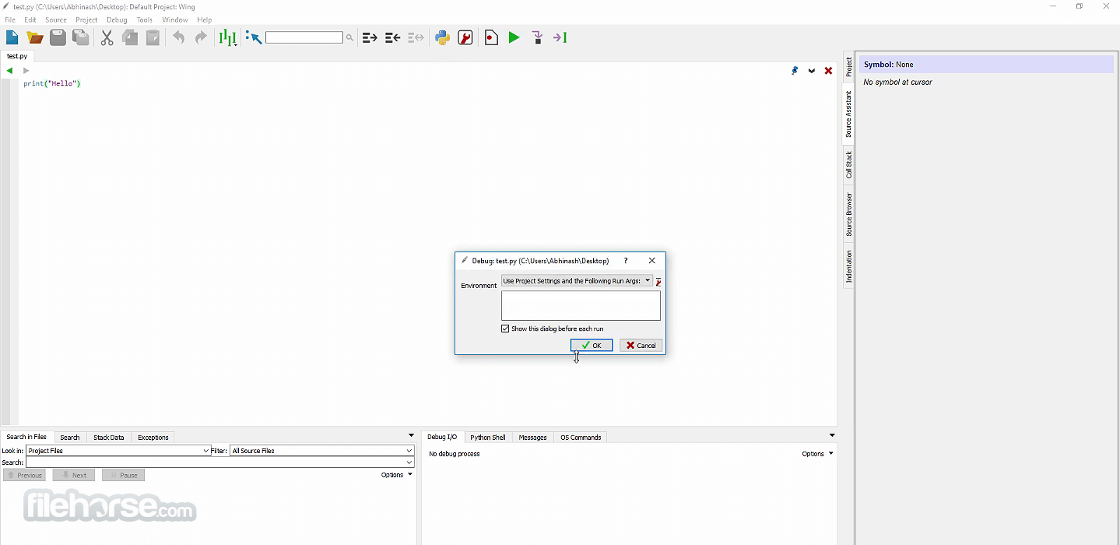
Task: Switch to the OS Commands tab
Action: 581,438
